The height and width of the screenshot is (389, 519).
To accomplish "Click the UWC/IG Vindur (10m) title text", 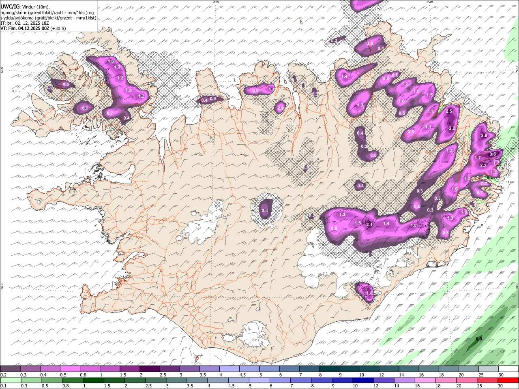I will [x=25, y=6].
